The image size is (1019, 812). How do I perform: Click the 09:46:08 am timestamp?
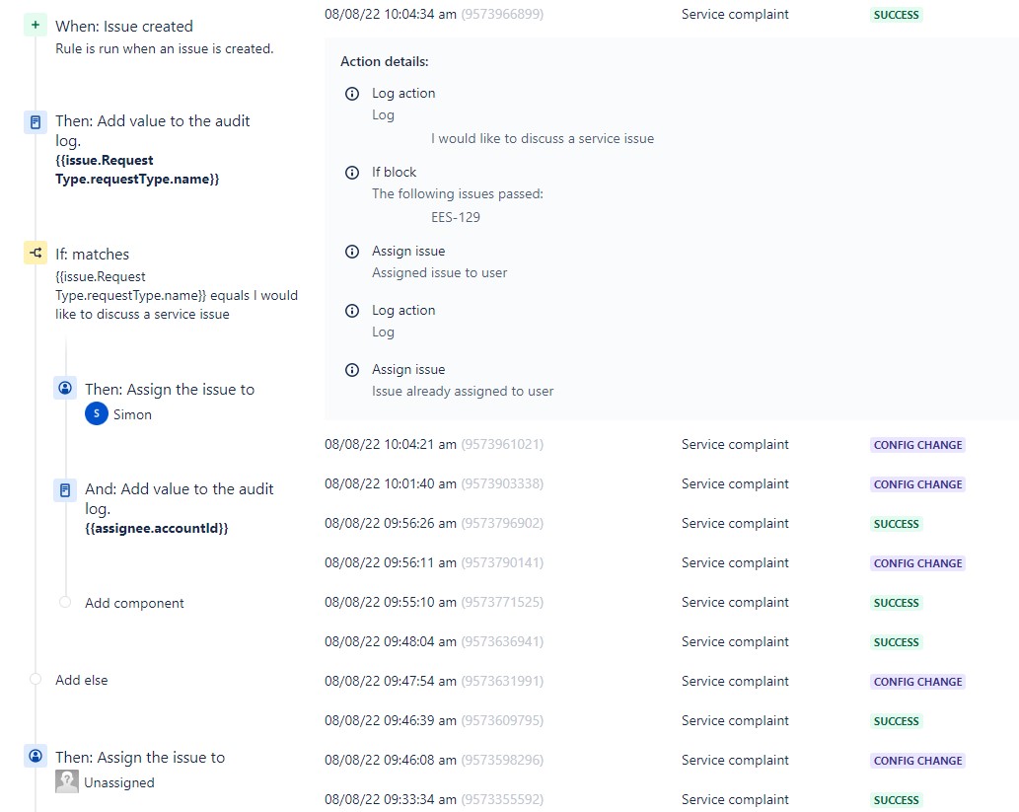(391, 760)
